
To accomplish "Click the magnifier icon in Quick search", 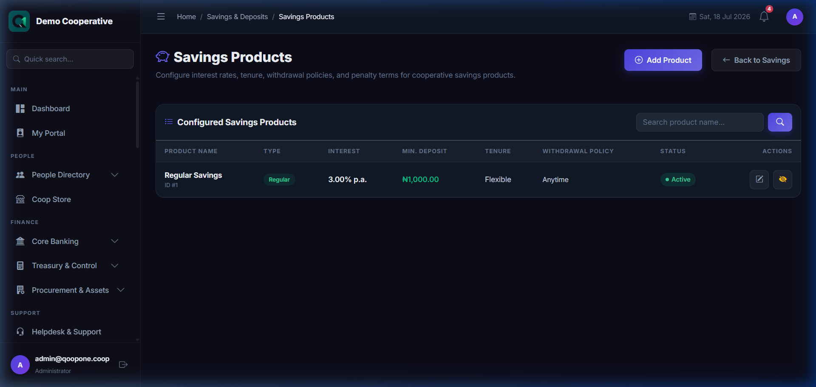I will click(x=17, y=59).
